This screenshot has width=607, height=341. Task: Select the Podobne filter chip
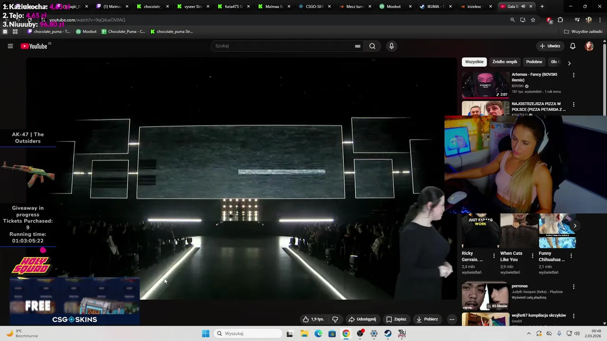pos(534,62)
